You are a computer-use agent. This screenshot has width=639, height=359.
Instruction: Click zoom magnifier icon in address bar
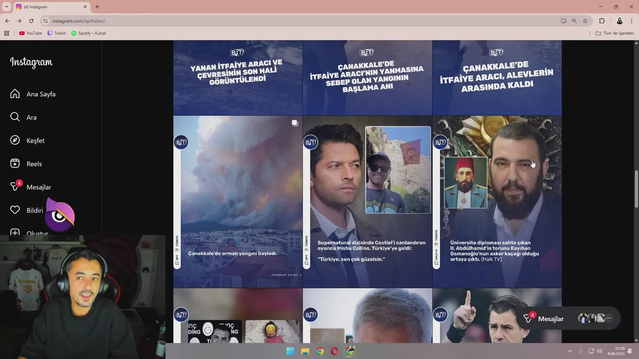(574, 21)
